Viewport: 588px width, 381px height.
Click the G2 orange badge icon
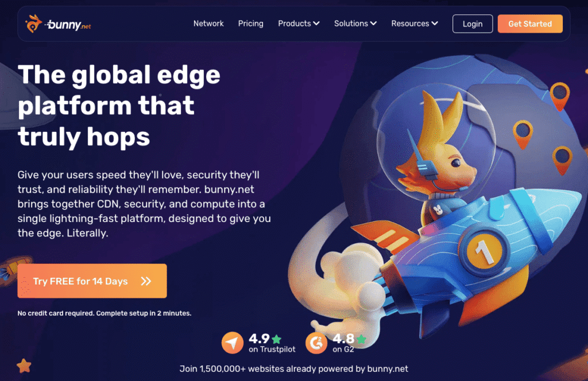pyautogui.click(x=316, y=343)
